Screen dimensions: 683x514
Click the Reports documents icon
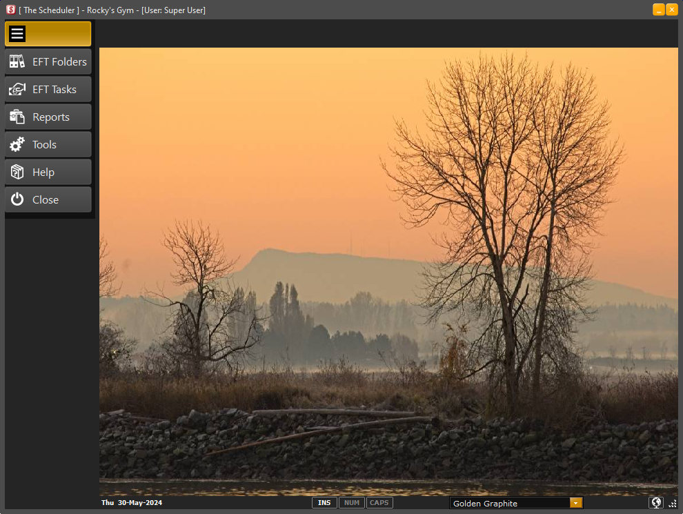(x=17, y=117)
